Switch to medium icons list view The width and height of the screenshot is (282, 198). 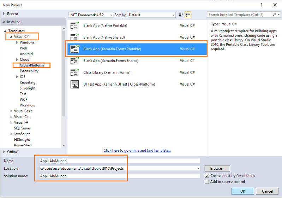188,15
